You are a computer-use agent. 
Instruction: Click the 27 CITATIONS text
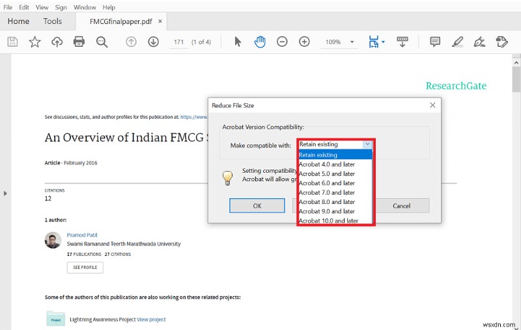point(118,254)
